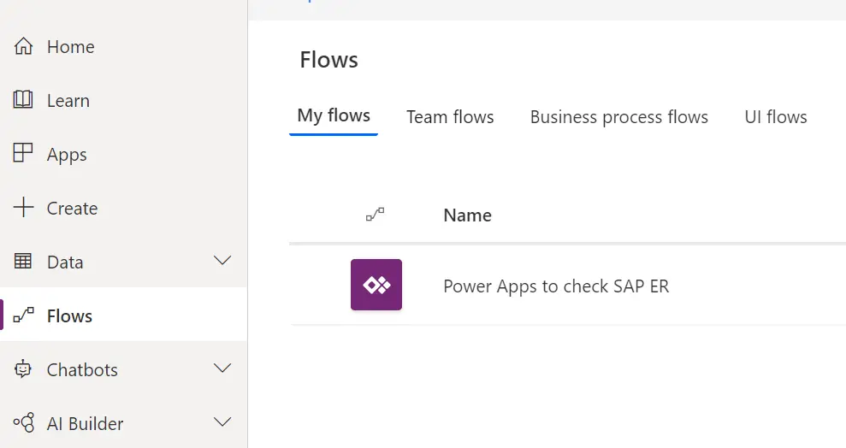Open the UI flows tab
846x448 pixels.
pyautogui.click(x=776, y=117)
